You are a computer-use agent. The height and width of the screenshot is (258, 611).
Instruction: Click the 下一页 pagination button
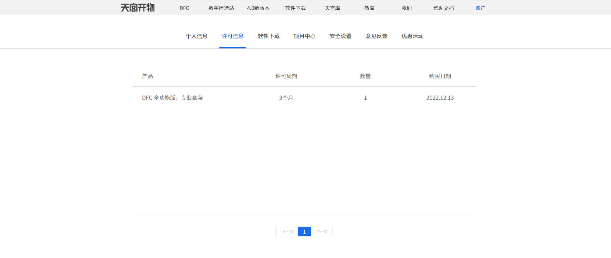[322, 232]
